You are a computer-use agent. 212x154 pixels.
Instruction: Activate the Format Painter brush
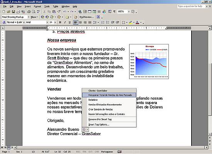click(59, 12)
